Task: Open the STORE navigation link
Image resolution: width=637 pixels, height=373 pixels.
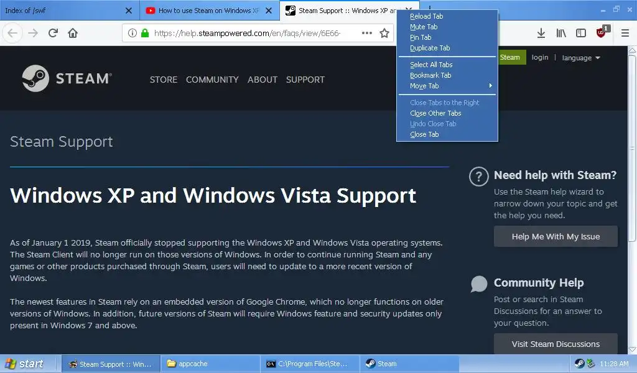Action: (x=164, y=80)
